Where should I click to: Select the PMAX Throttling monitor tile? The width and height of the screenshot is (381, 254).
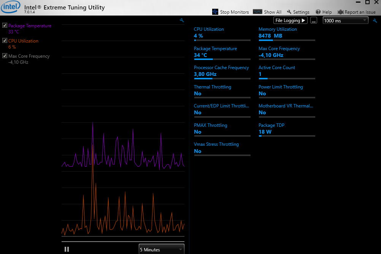pos(222,129)
